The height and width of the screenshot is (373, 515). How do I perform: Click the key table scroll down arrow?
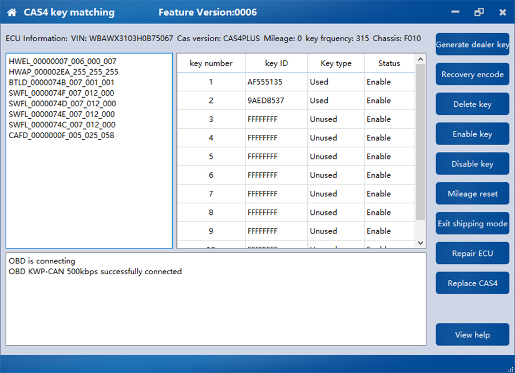[x=421, y=243]
